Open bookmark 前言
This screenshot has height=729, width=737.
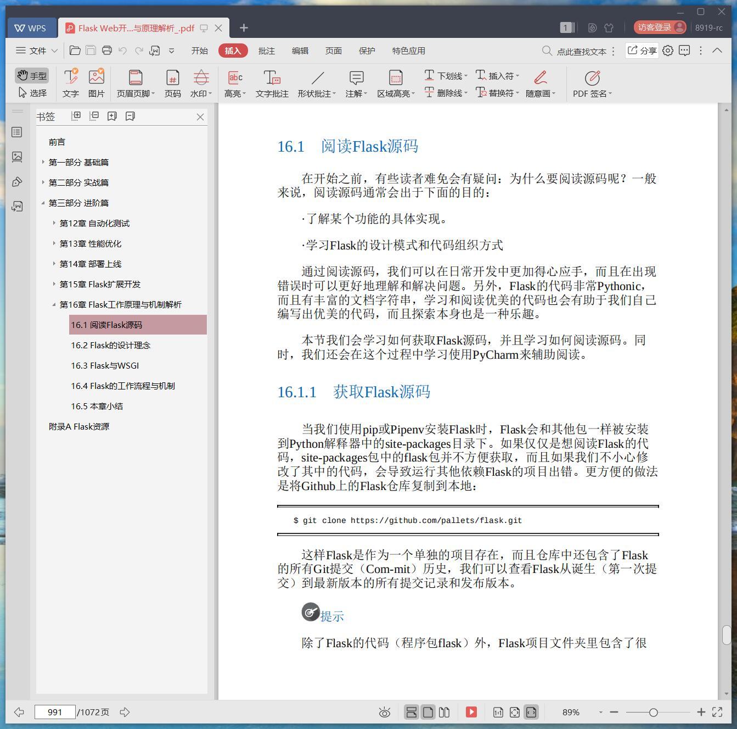point(57,142)
